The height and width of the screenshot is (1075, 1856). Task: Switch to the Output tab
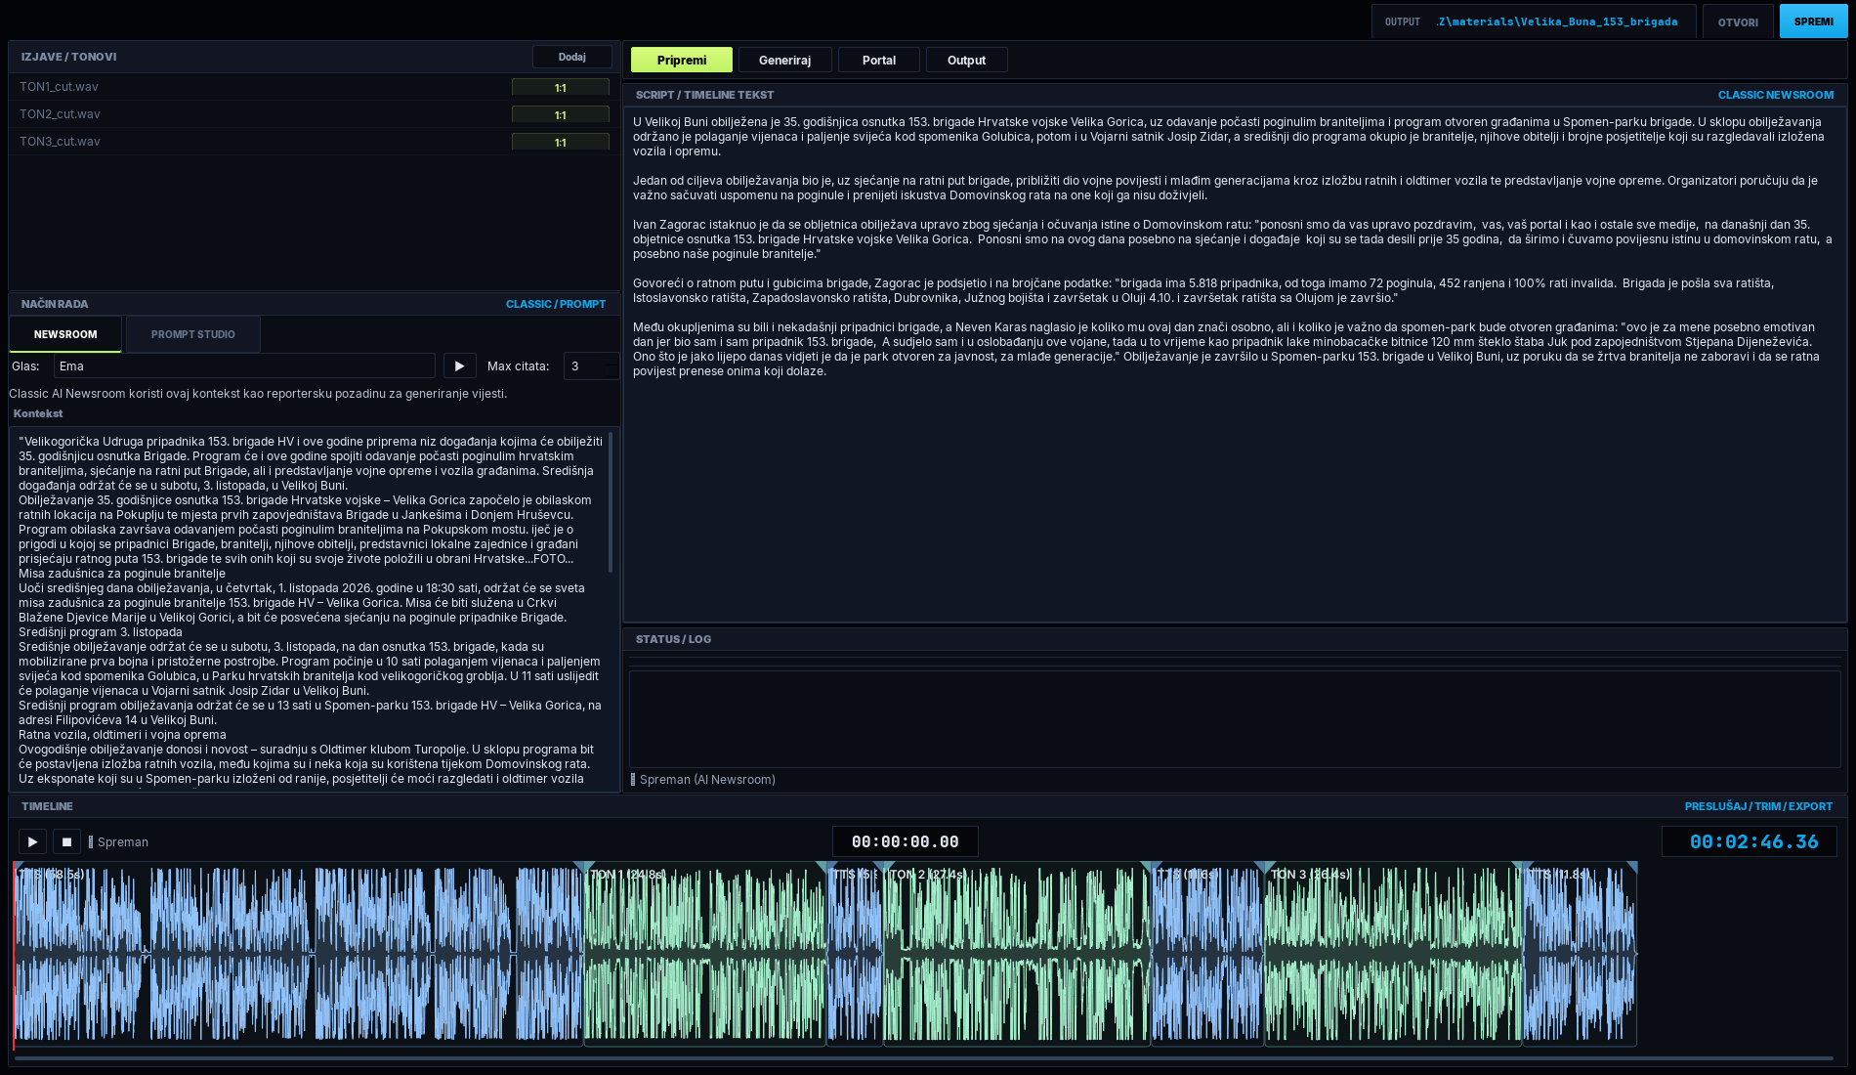[967, 60]
